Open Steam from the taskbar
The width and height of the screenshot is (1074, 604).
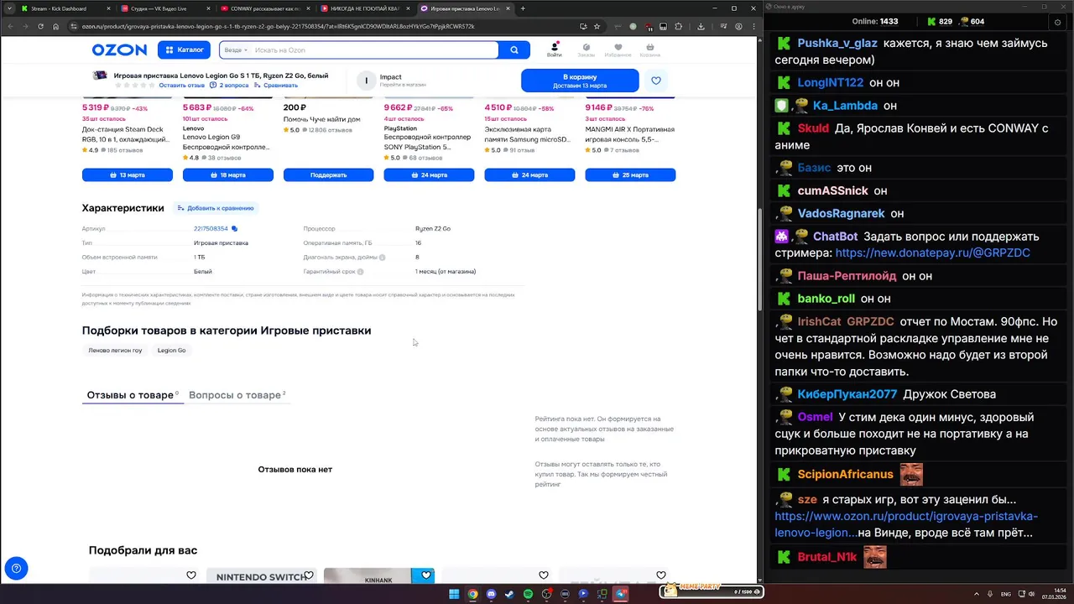(509, 594)
